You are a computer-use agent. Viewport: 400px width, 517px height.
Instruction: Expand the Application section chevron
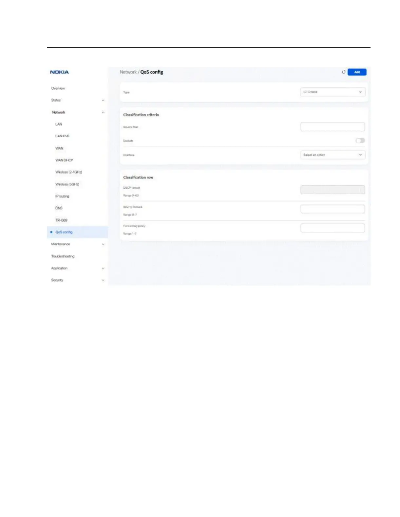pos(103,268)
